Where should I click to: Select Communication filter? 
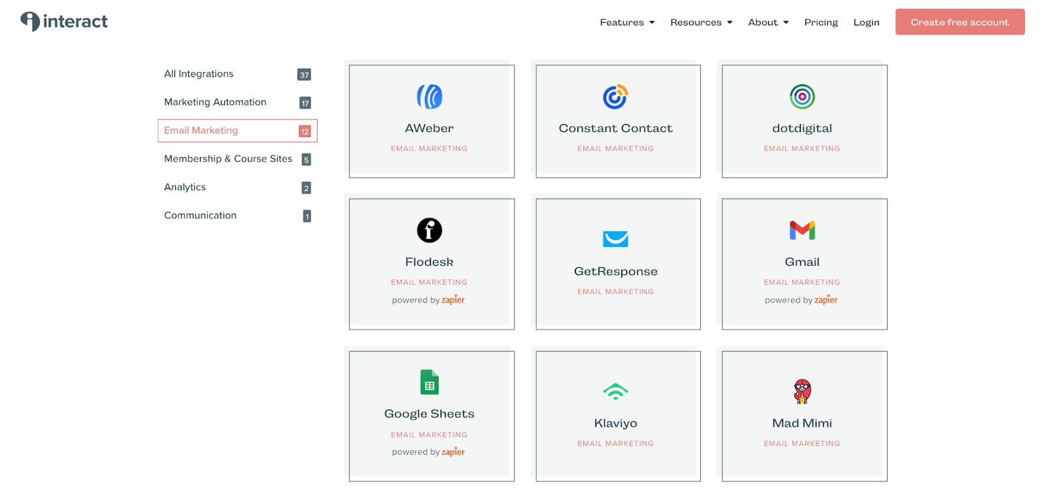(237, 216)
